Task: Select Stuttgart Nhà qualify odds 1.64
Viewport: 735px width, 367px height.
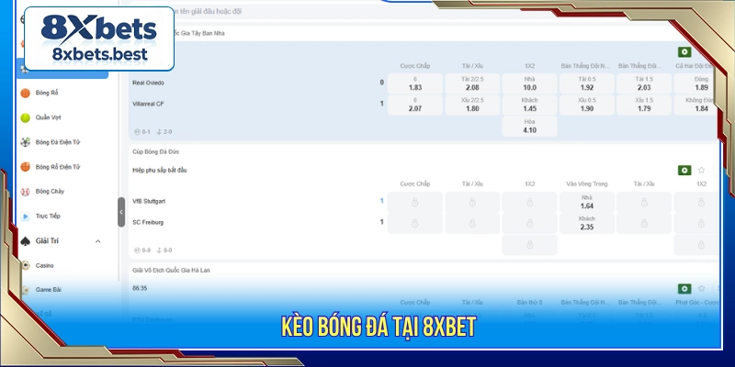Action: pos(587,202)
